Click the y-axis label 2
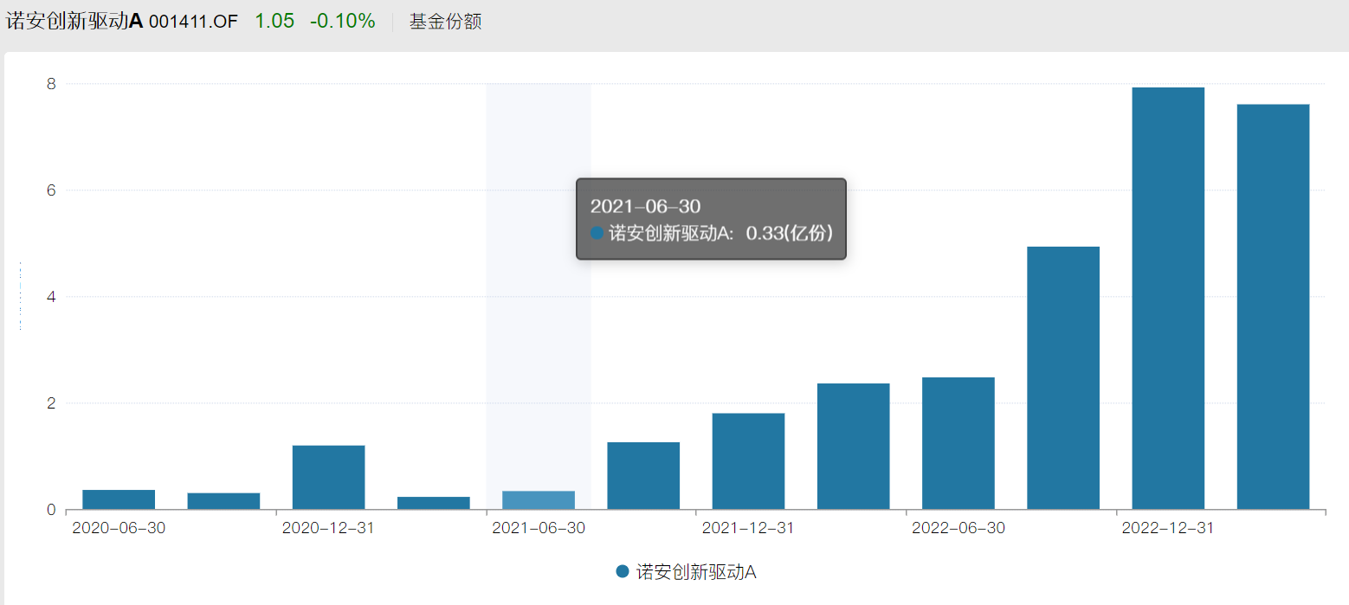The width and height of the screenshot is (1349, 605). 52,403
